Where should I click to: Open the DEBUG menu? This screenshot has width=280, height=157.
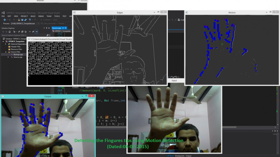click(41, 16)
